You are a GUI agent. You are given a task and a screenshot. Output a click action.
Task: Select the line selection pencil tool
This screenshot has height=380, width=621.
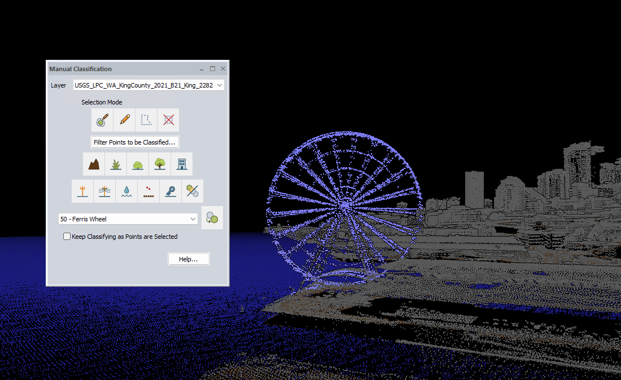pos(124,120)
